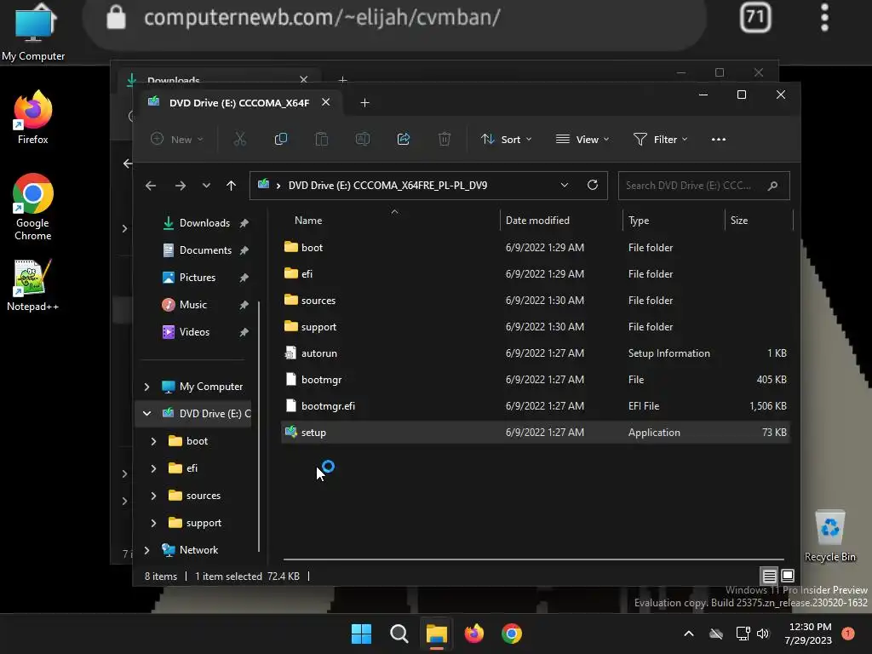Click the Rename icon in toolbar
The image size is (872, 654).
point(363,139)
